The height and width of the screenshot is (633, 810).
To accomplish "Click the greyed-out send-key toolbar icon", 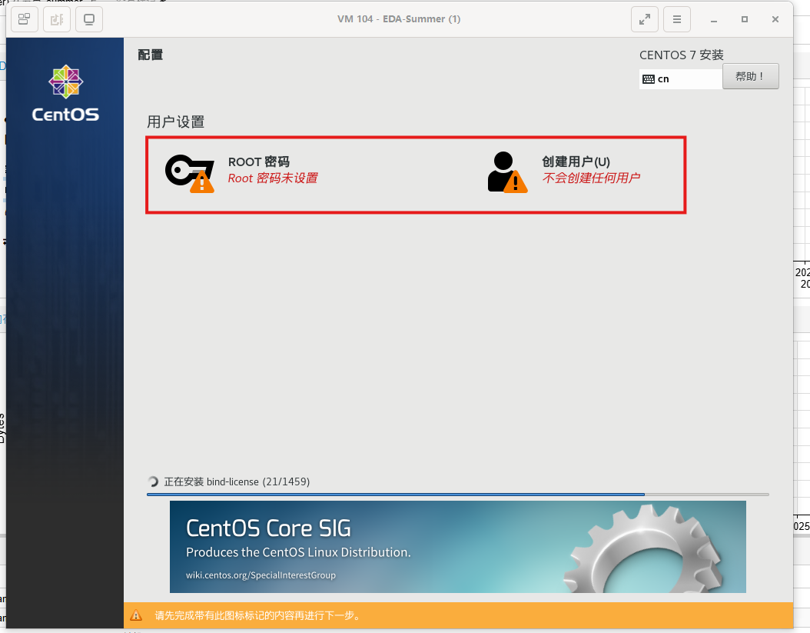I will click(56, 19).
